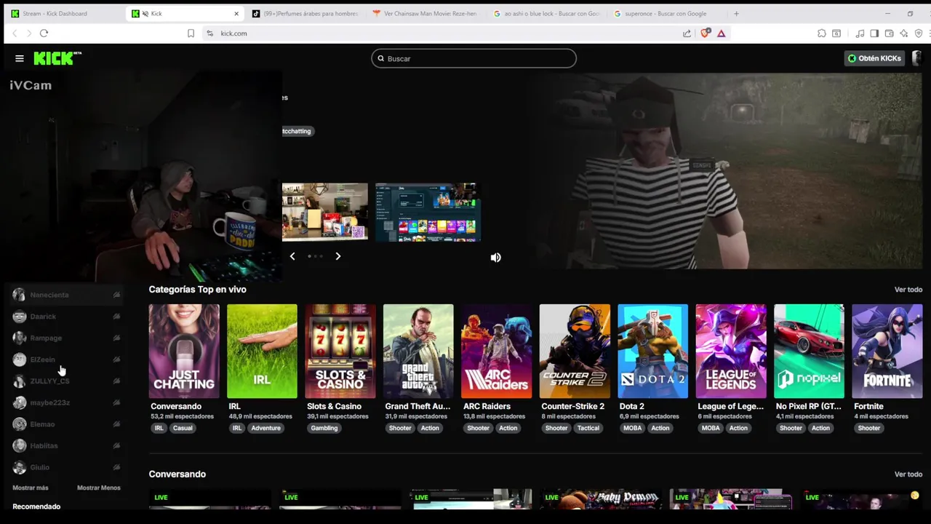
Task: Open the IRL category card
Action: [262, 352]
